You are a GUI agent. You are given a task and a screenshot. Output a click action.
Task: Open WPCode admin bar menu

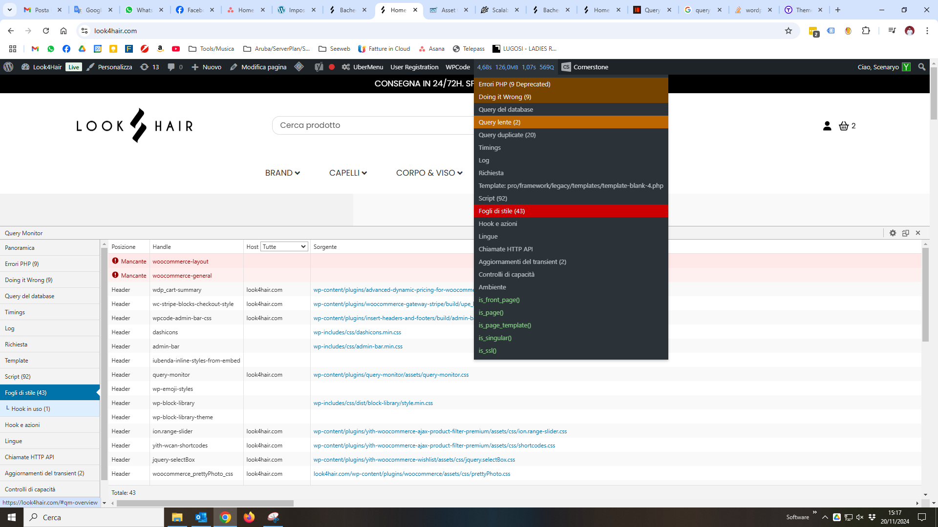point(457,67)
